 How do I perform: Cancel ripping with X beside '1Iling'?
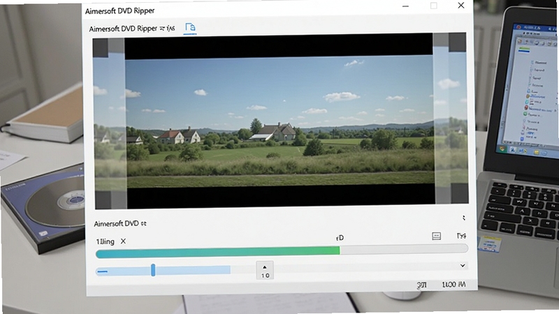pos(123,241)
